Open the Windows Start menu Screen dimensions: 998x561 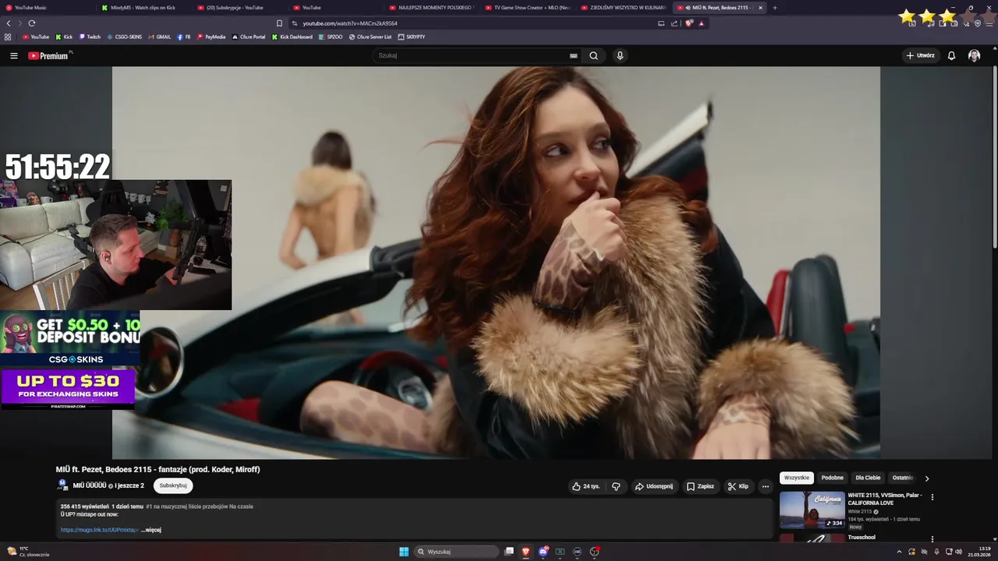(x=404, y=552)
